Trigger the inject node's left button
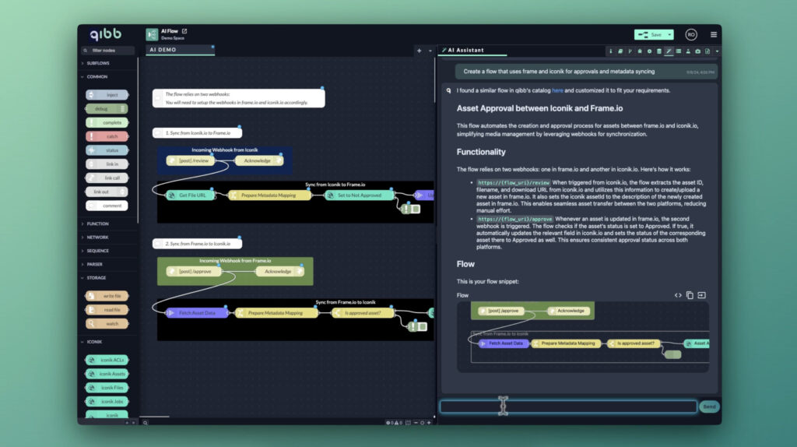This screenshot has width=797, height=447. (x=89, y=94)
